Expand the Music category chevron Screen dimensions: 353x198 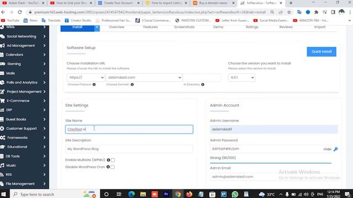click(44, 165)
